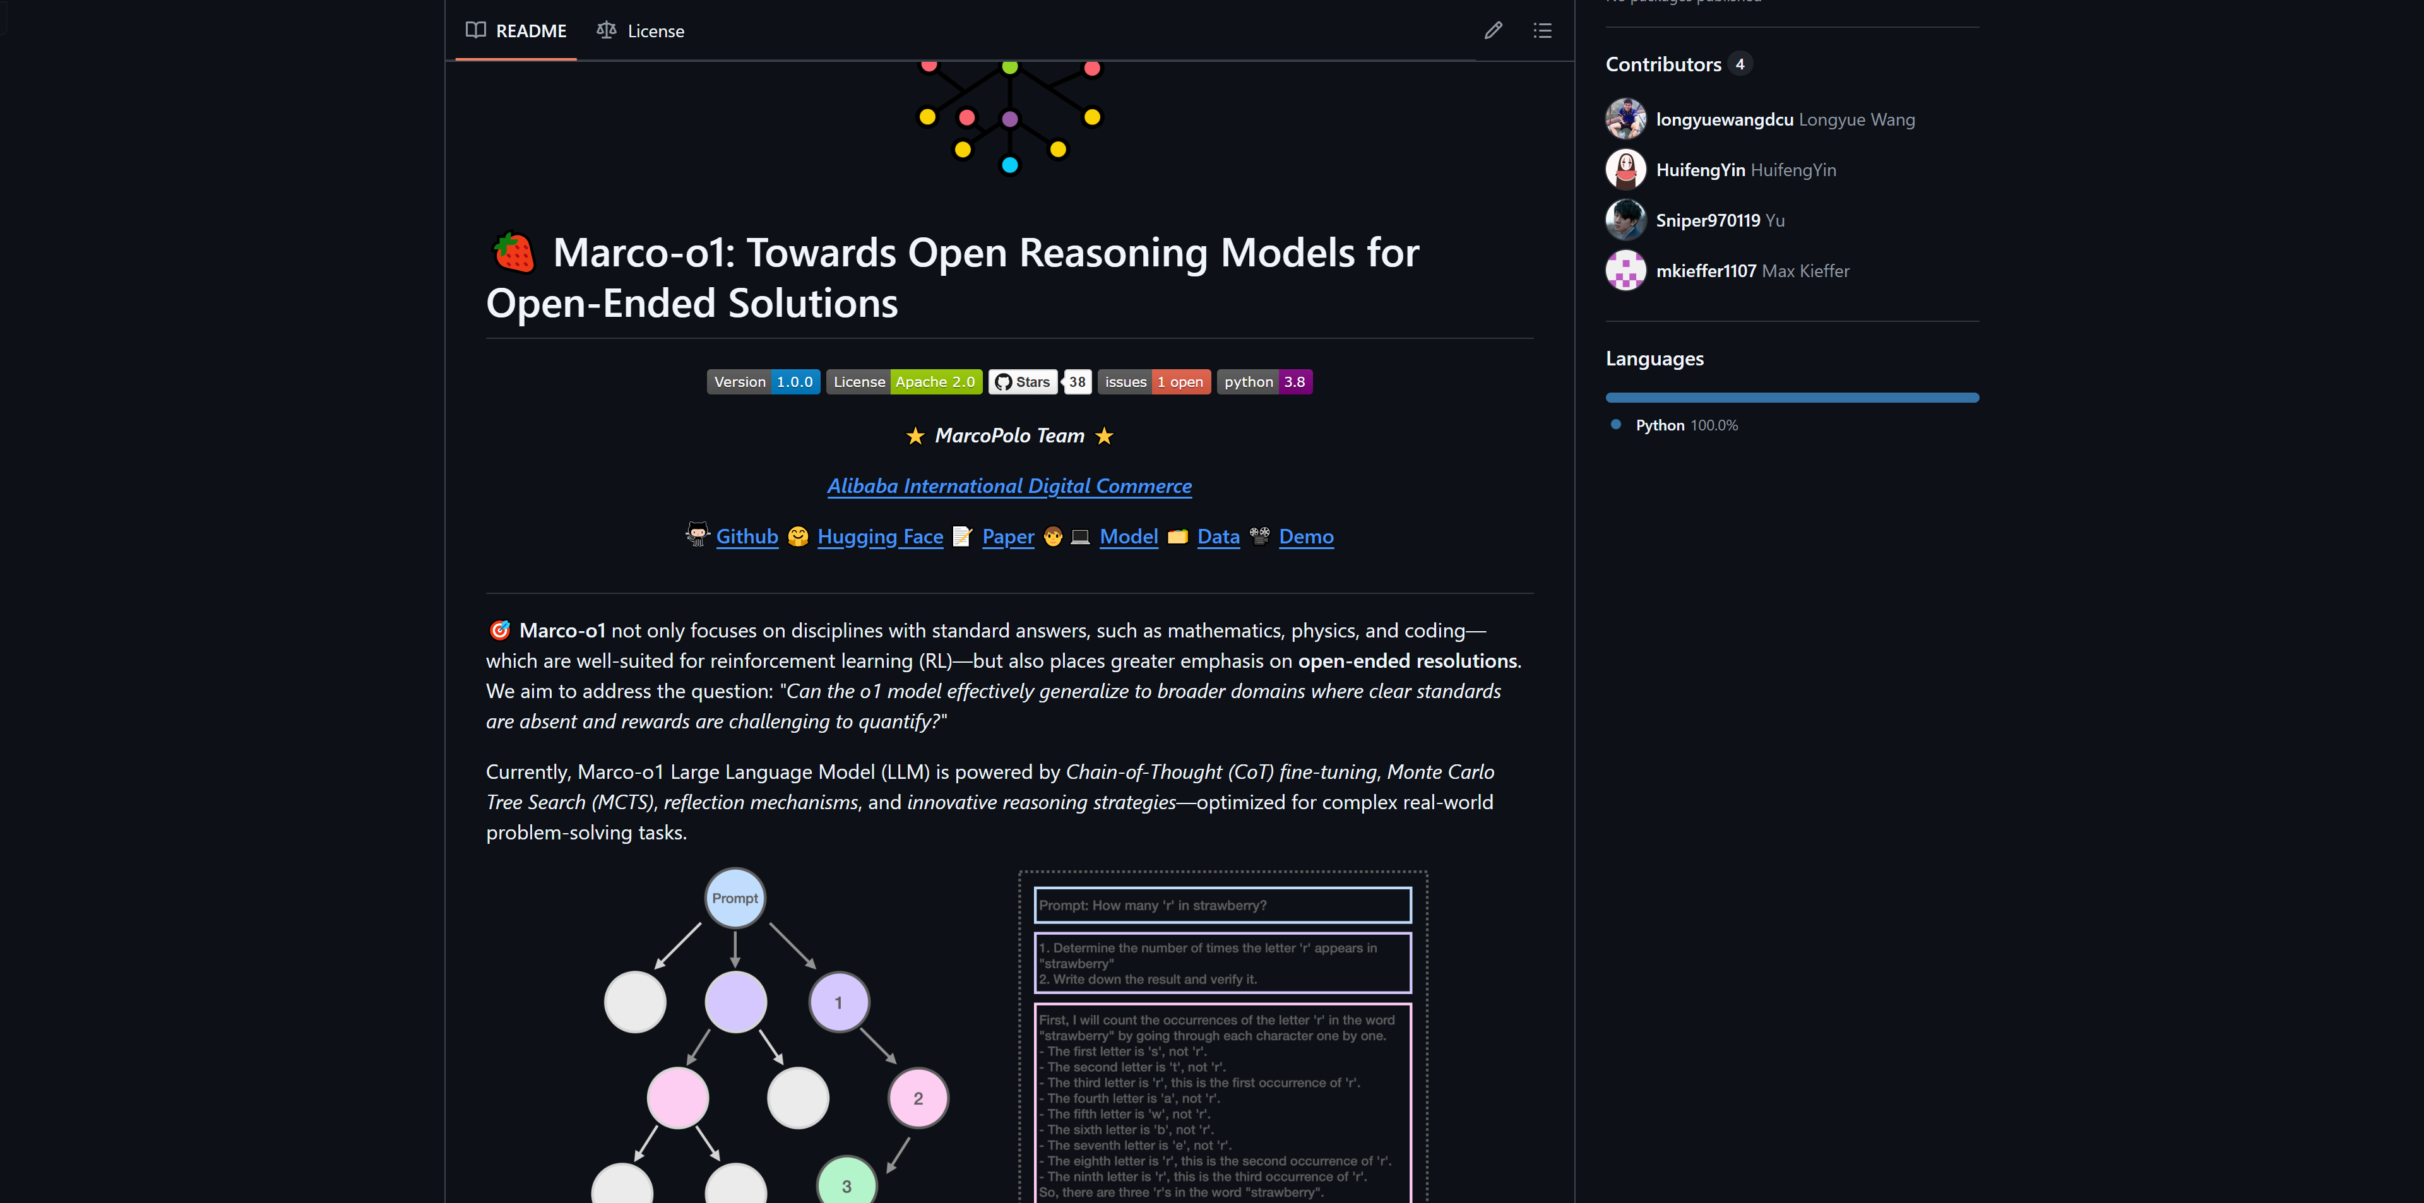Click the pencil edit README icon
Screen dimensions: 2424x1203
click(1494, 30)
